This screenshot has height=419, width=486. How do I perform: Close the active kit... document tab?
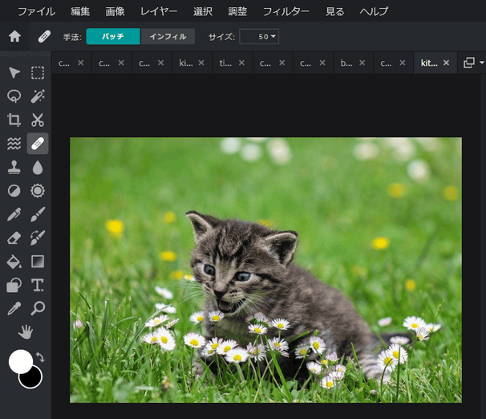tap(446, 63)
